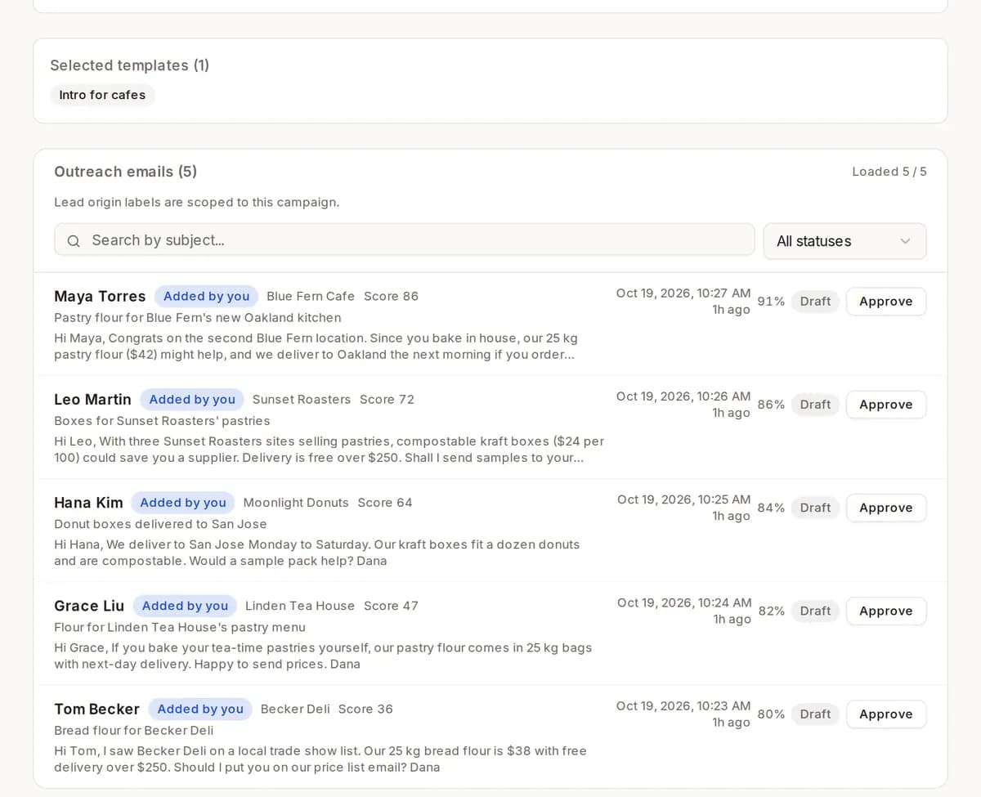981x797 pixels.
Task: Open subject 'Flour for Linden Tea House's pastry menu'
Action: click(x=180, y=627)
